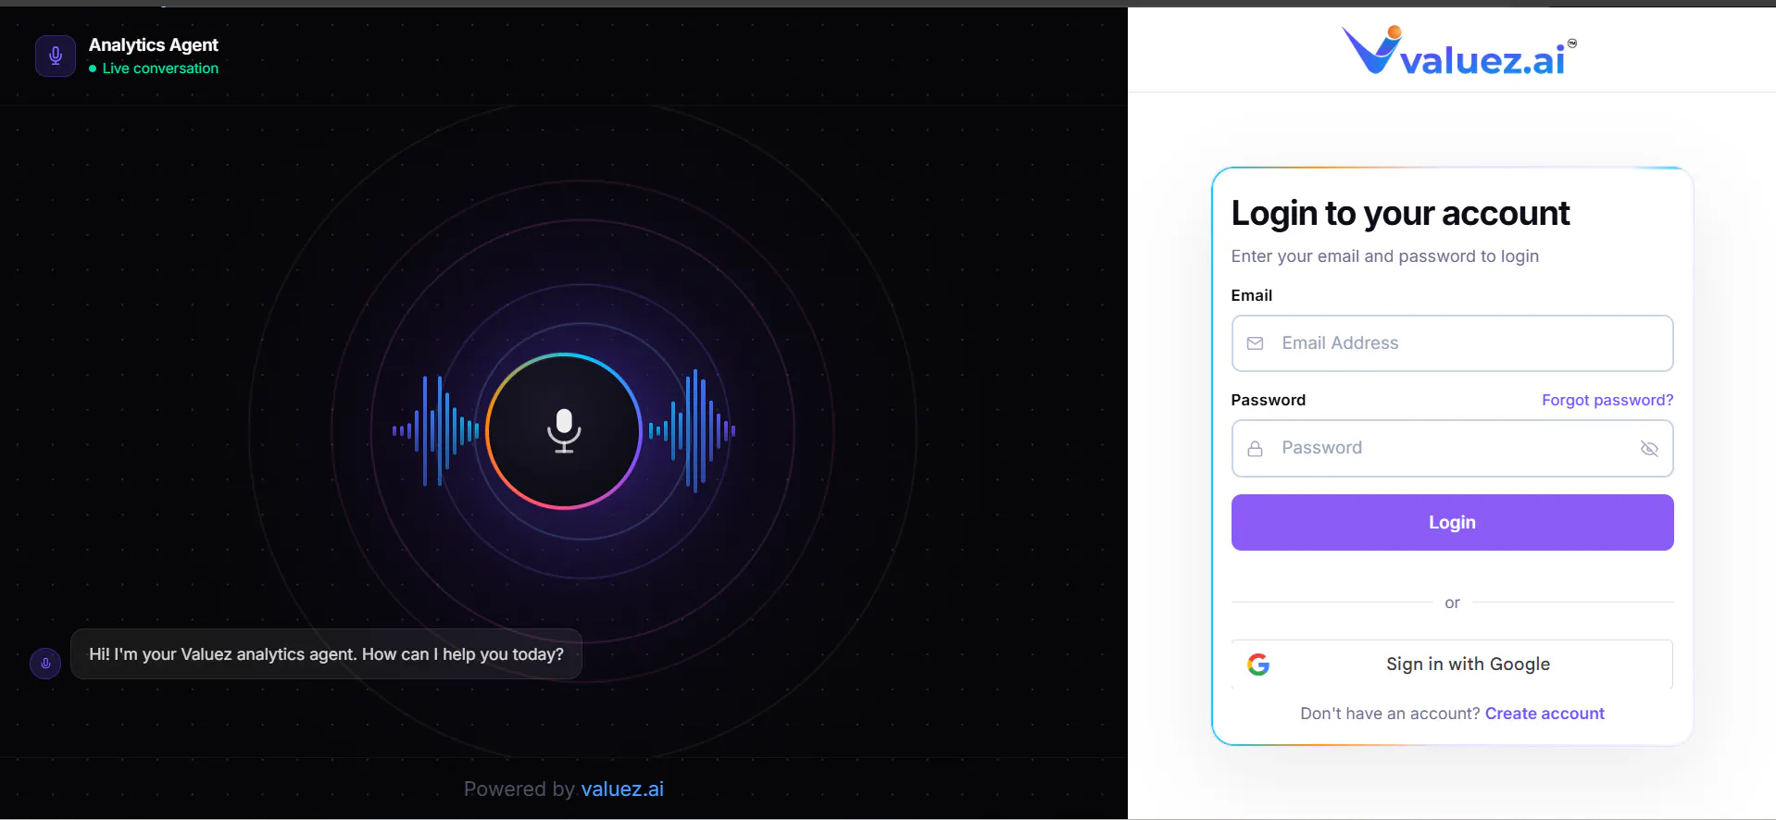Click the Google logo icon
The height and width of the screenshot is (820, 1776).
click(1257, 665)
